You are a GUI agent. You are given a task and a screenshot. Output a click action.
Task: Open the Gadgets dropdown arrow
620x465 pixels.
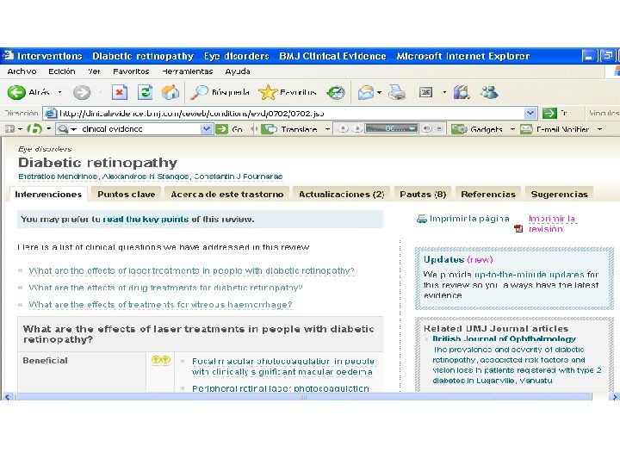(x=512, y=129)
